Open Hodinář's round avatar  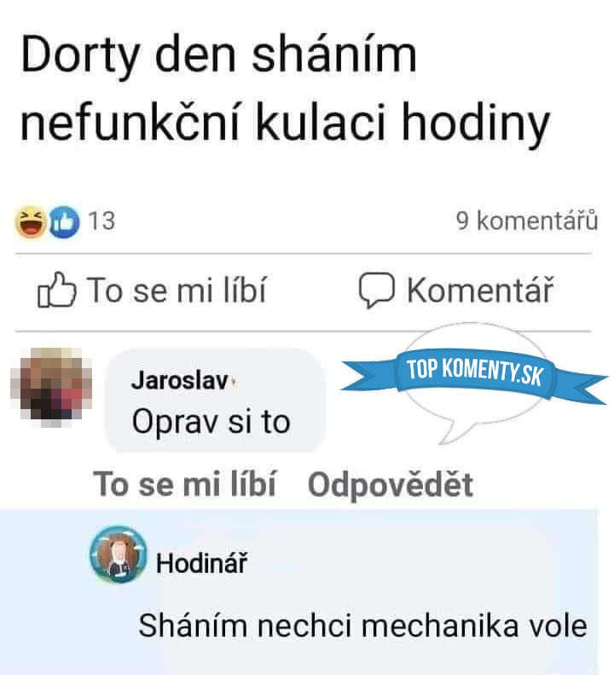(x=118, y=554)
